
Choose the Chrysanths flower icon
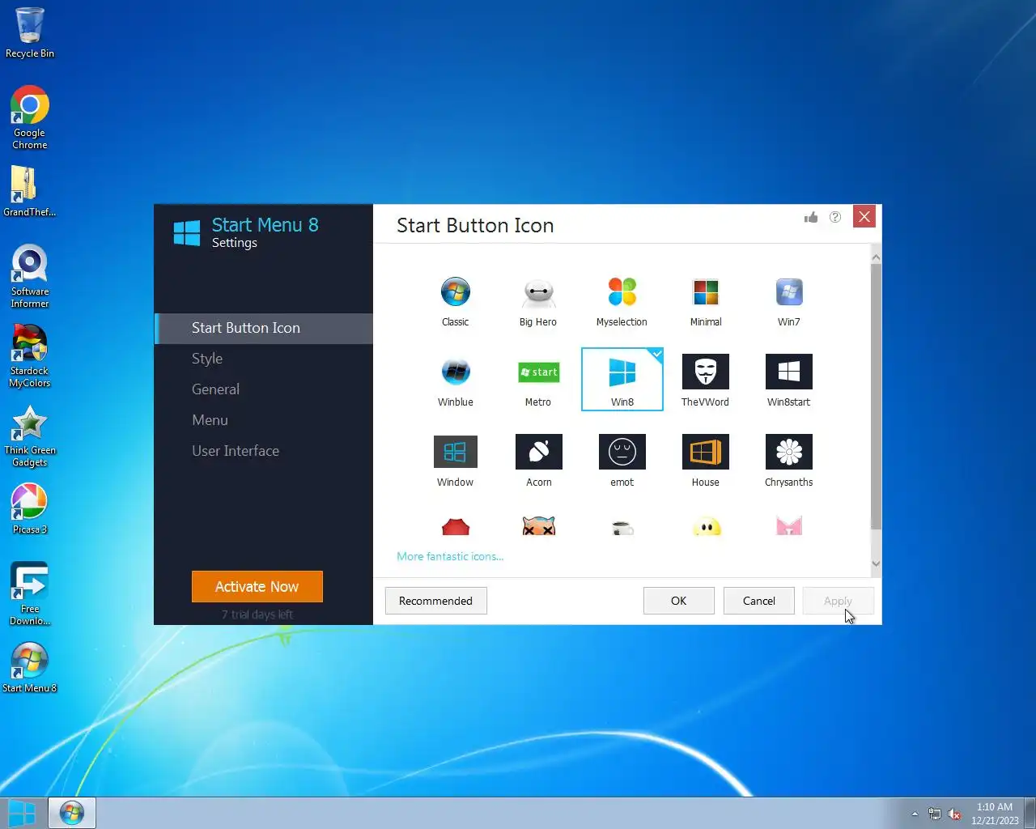coord(789,461)
